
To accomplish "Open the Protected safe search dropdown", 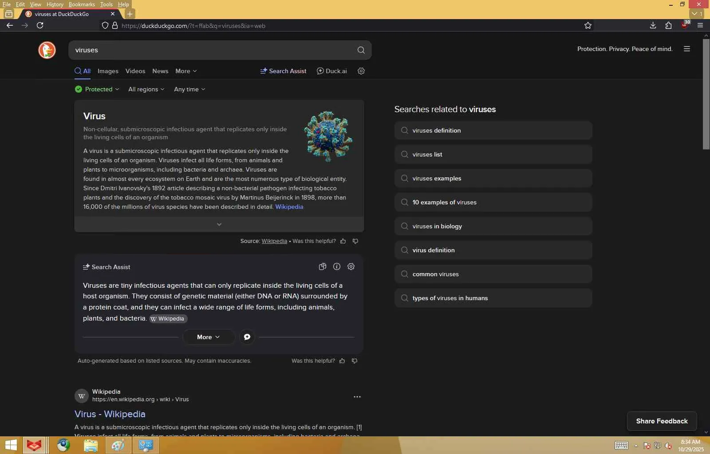I will point(97,89).
